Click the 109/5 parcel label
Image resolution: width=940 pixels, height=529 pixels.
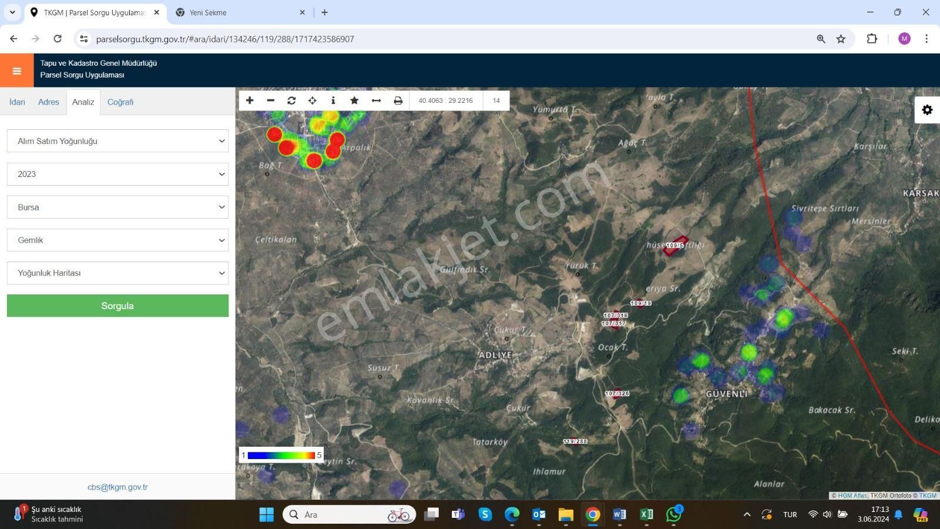(x=674, y=245)
